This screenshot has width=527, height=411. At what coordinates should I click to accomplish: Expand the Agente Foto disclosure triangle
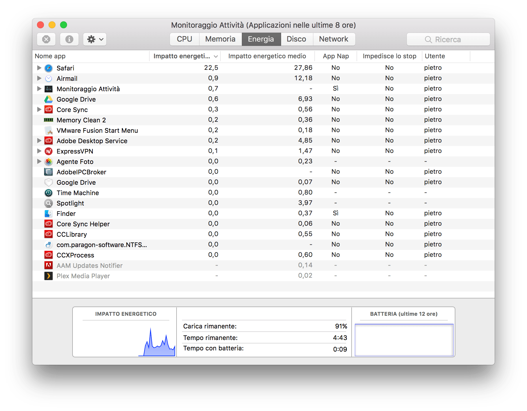39,161
